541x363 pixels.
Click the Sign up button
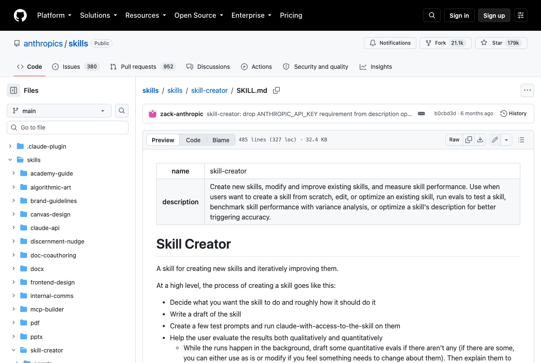point(494,15)
